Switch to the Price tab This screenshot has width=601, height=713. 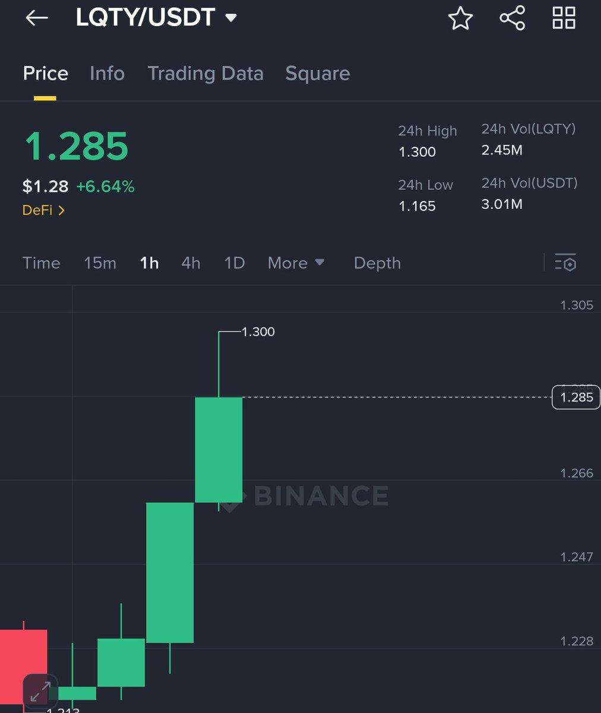[45, 74]
